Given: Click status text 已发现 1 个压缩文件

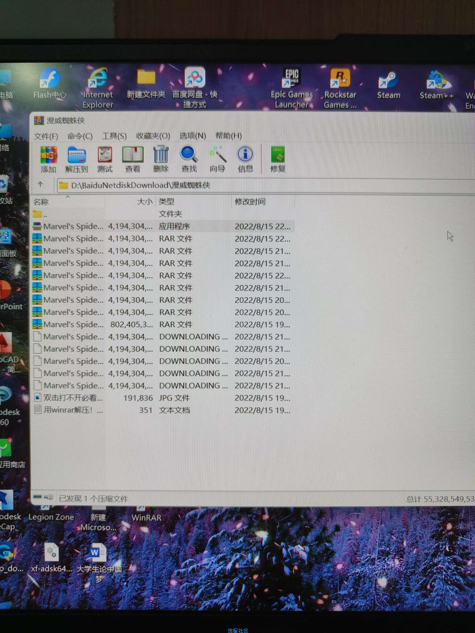Looking at the screenshot, I should [x=93, y=499].
